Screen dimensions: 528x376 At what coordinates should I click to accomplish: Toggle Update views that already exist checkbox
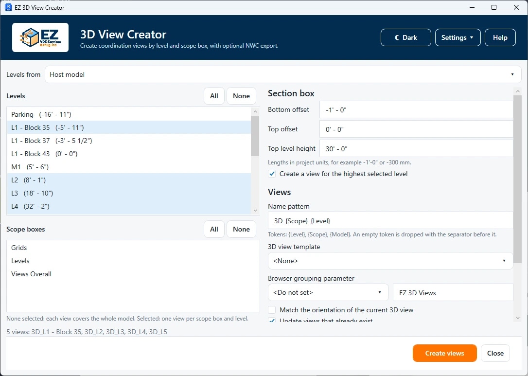[x=272, y=320]
